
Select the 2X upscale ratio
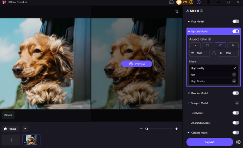point(207,45)
